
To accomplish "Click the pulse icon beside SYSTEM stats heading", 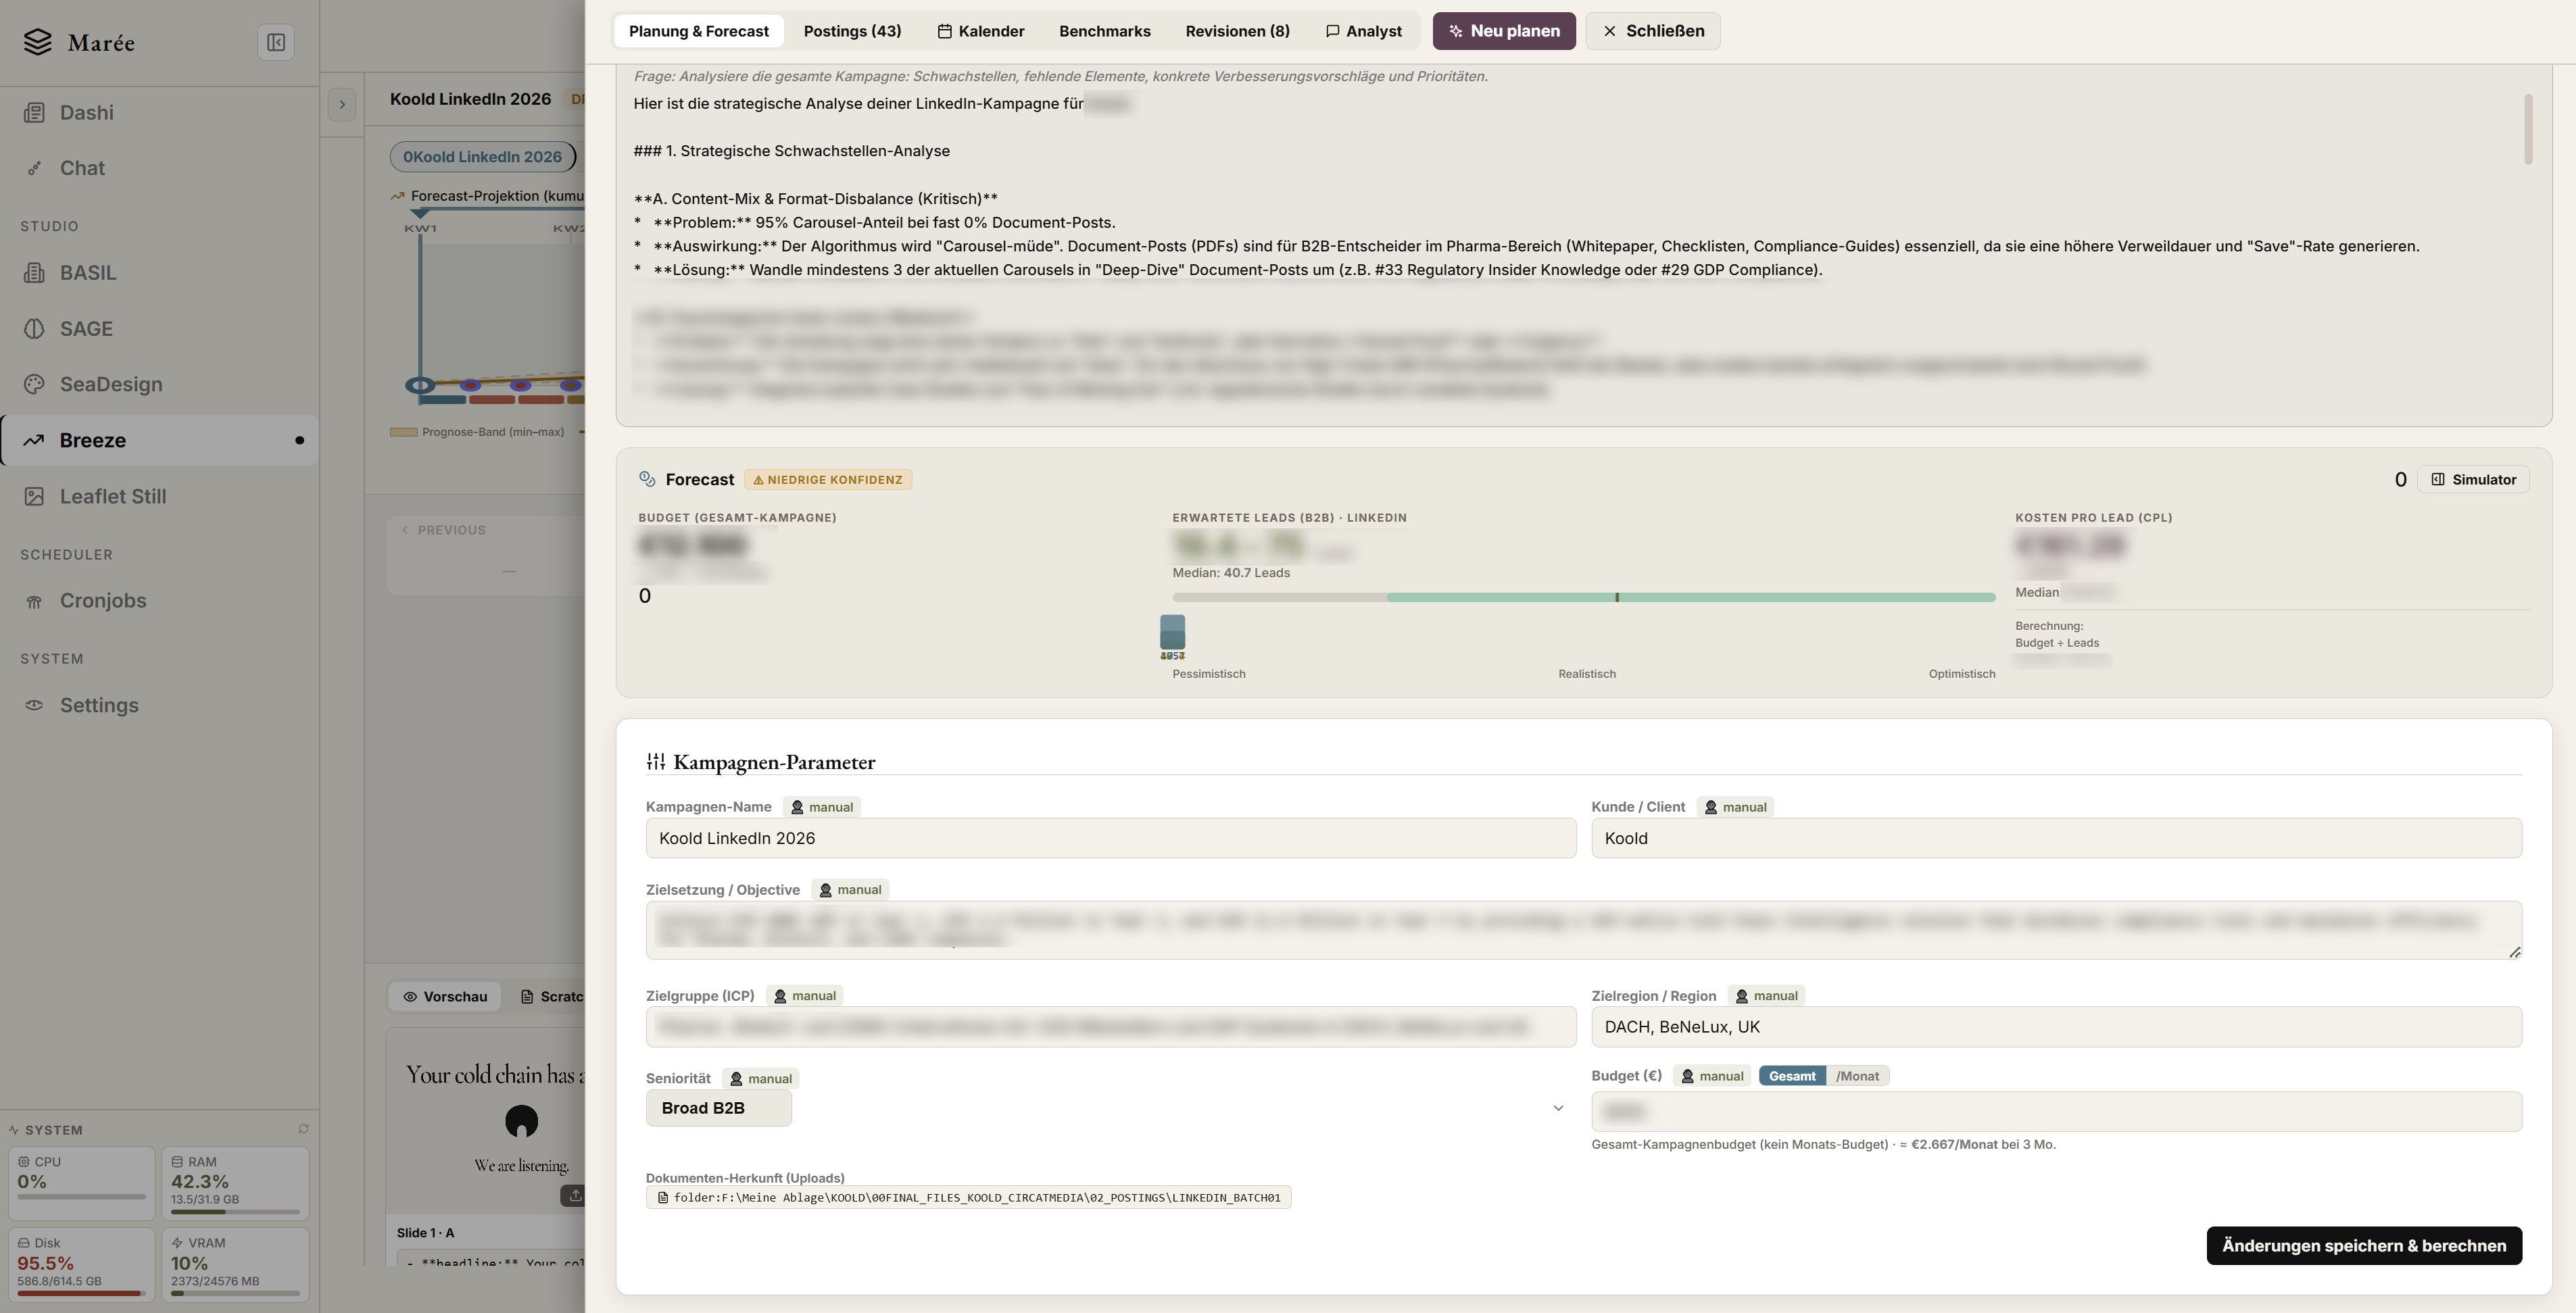I will tap(14, 1130).
